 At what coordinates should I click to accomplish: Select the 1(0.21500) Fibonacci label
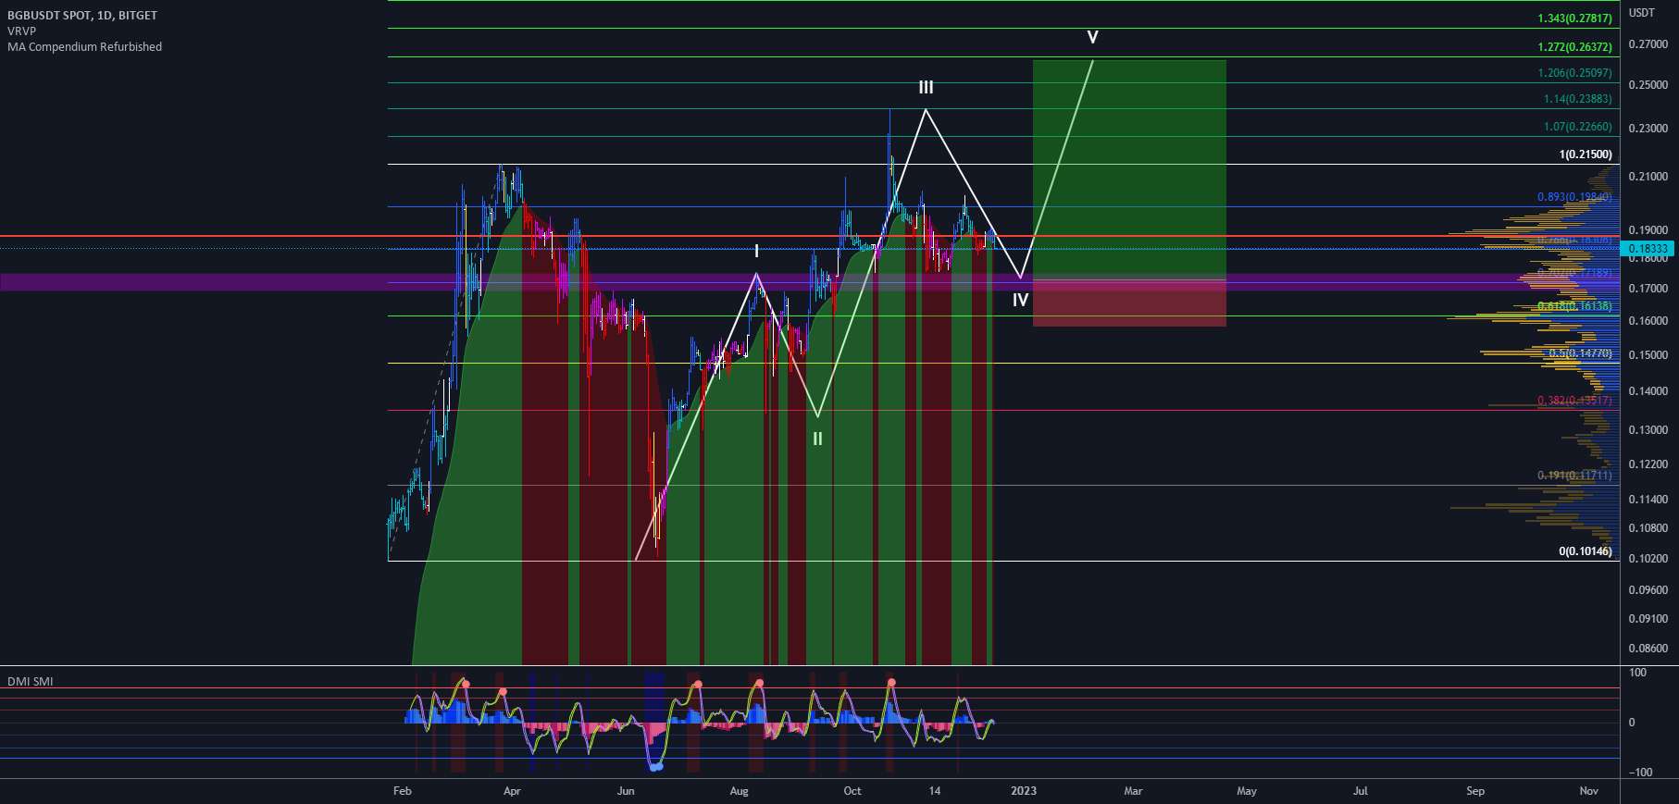pos(1586,155)
